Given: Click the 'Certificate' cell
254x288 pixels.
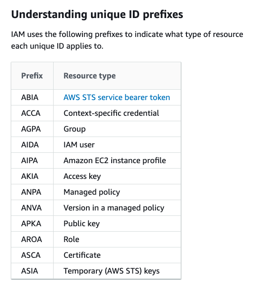Looking at the screenshot, I should point(117,255).
